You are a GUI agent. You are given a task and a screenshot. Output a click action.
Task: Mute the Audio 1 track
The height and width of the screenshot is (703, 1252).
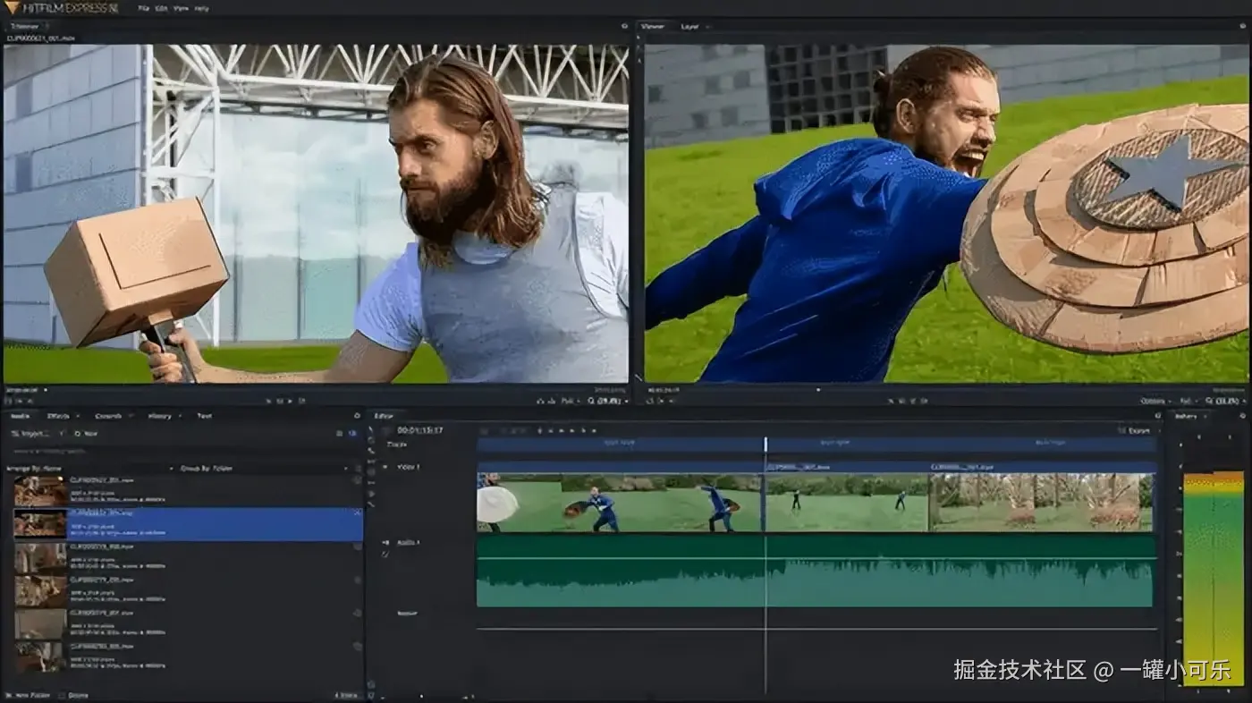pyautogui.click(x=385, y=543)
